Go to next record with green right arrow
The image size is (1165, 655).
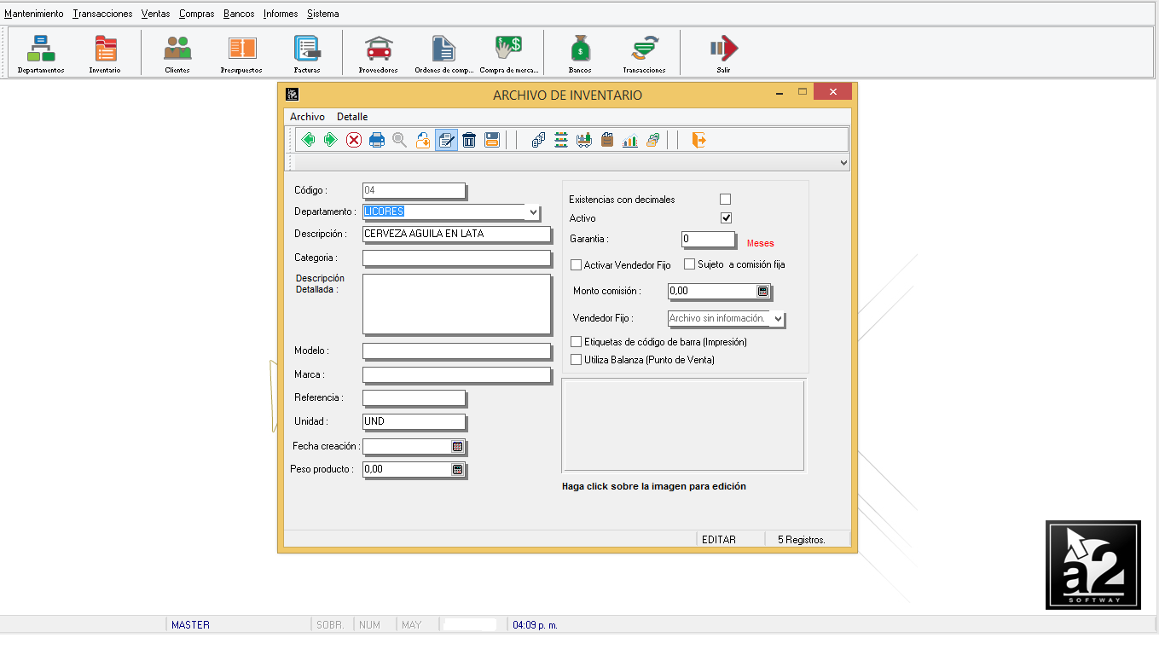point(331,140)
